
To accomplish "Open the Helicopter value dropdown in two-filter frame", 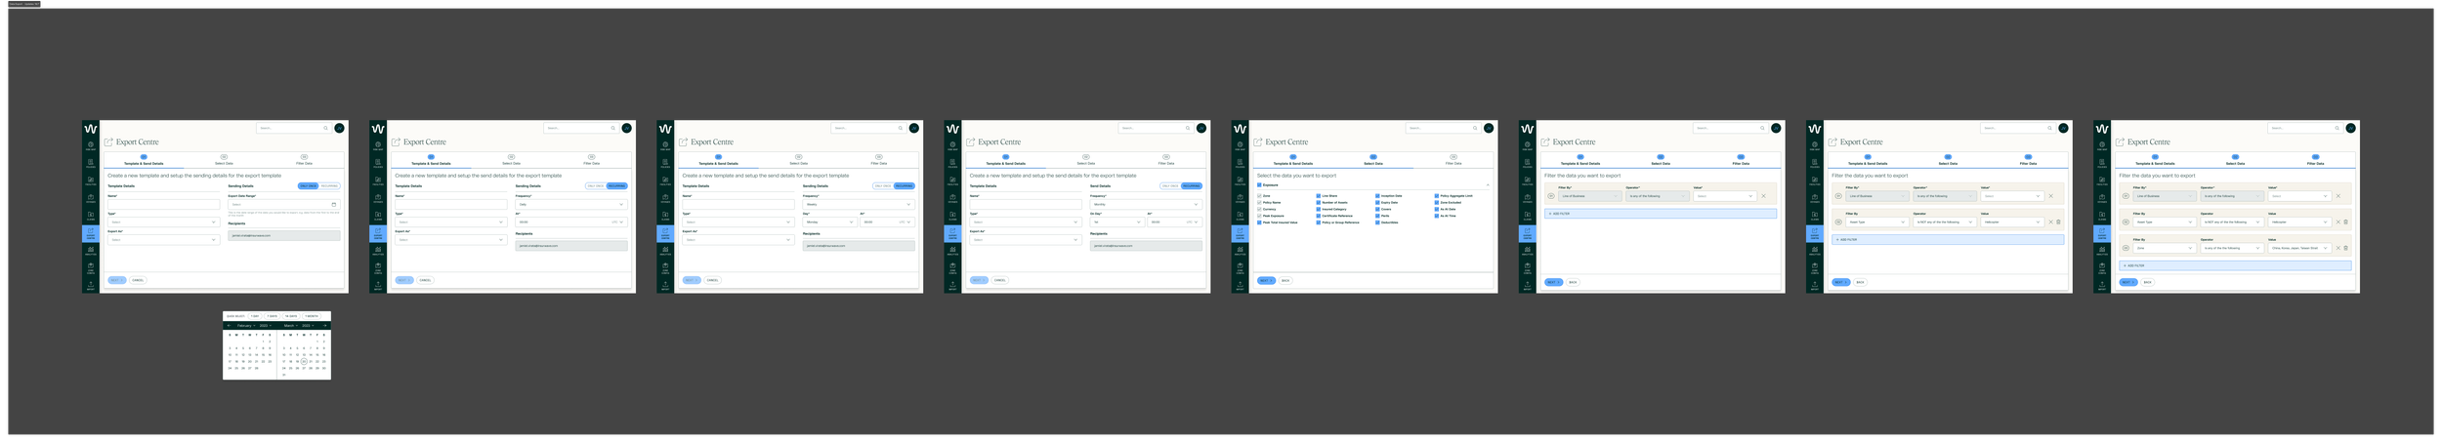I will point(2012,221).
